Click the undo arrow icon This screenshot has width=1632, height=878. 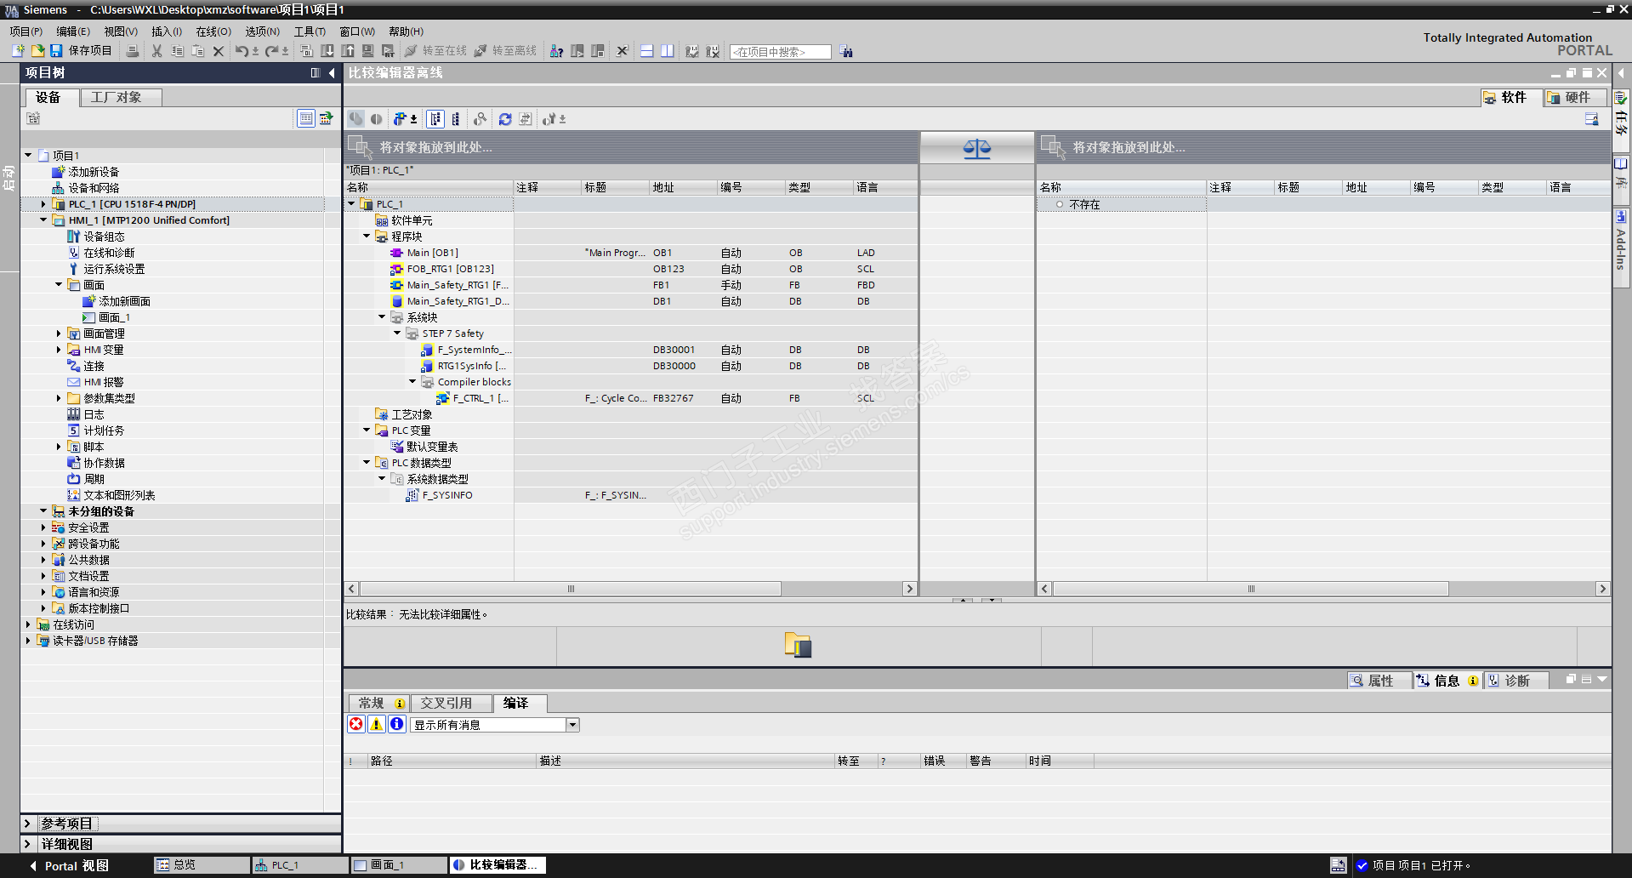[242, 51]
